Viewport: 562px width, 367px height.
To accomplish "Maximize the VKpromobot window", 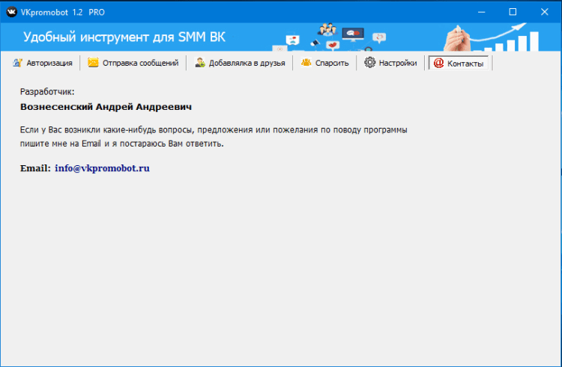I will click(513, 12).
